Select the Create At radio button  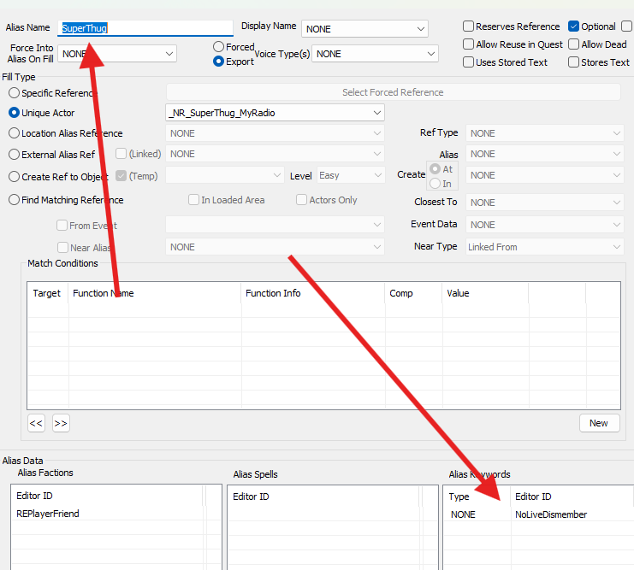click(435, 169)
